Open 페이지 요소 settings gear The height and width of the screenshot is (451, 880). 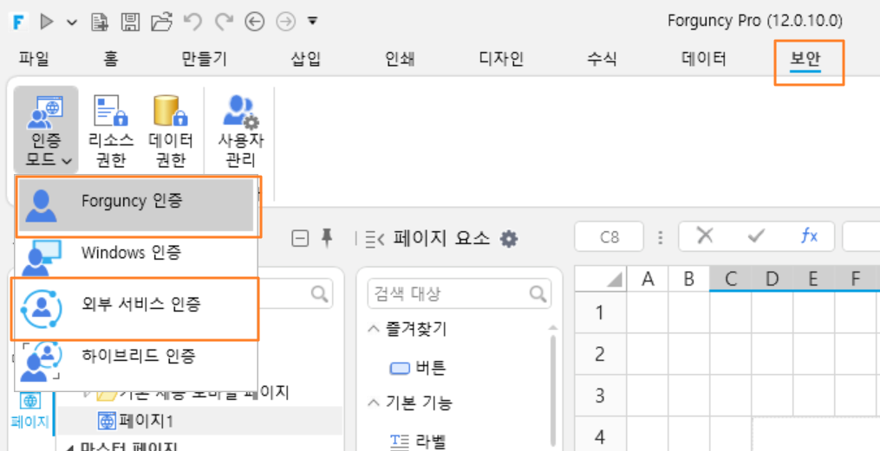click(509, 239)
